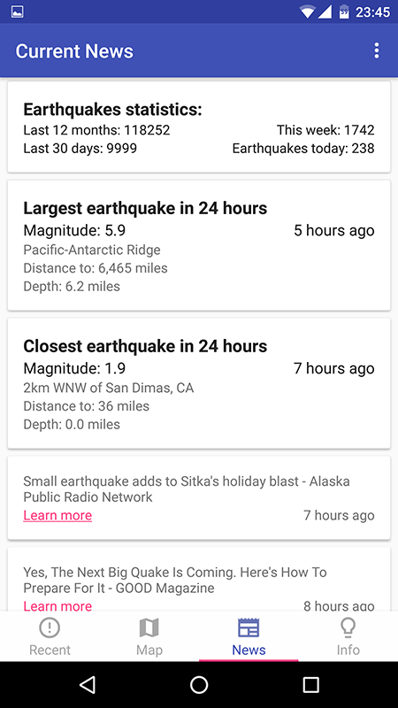398x708 pixels.
Task: Open the Map tab icon
Action: coord(149,627)
